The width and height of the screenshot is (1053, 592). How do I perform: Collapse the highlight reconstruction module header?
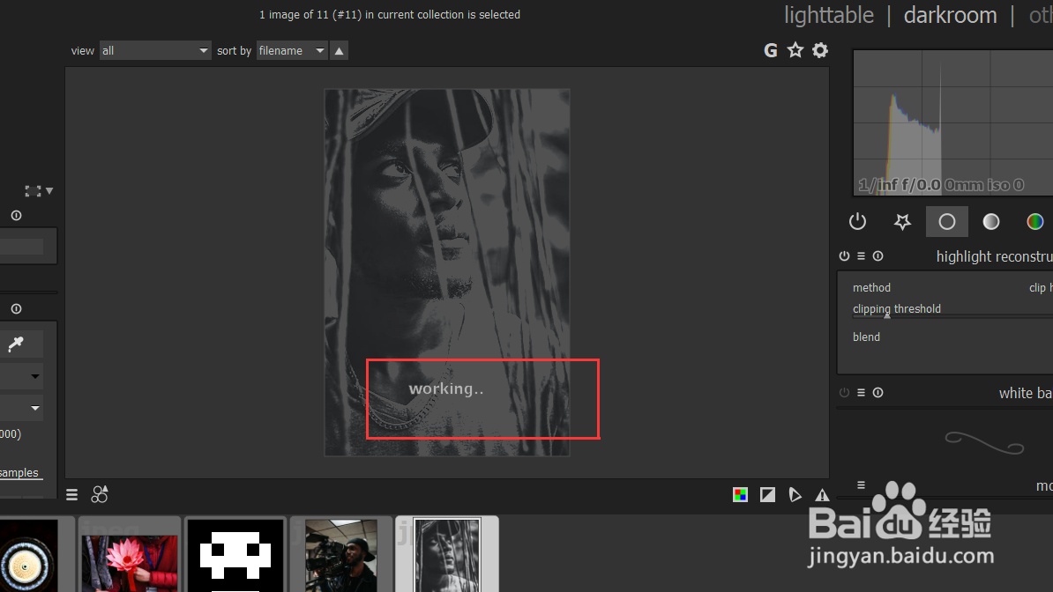994,256
